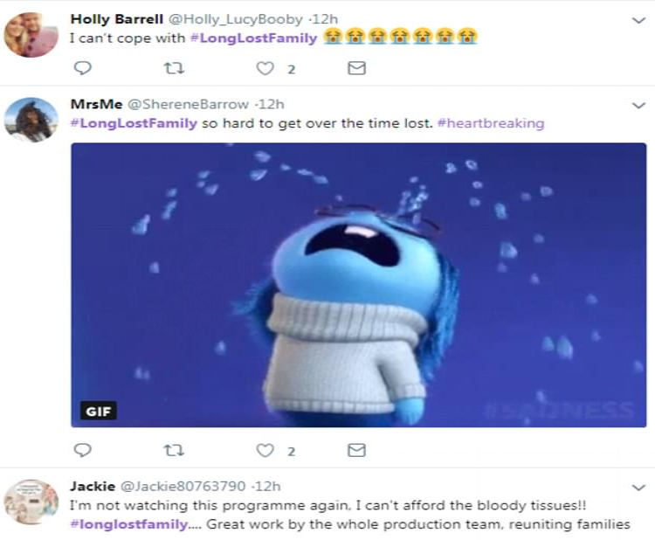The image size is (655, 540).
Task: Open Jackie's profile name link
Action: [93, 486]
